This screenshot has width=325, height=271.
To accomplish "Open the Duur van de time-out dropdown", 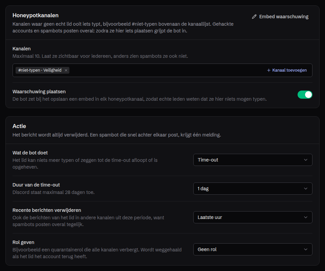I will (253, 189).
